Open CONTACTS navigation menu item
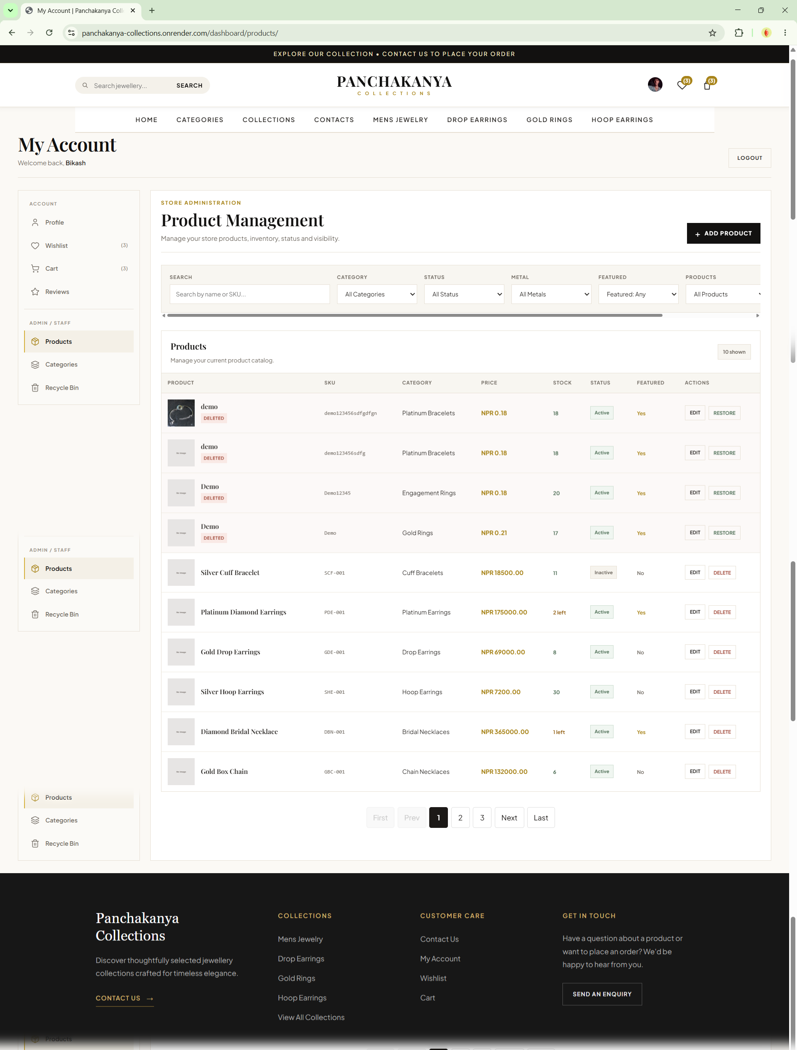 [334, 120]
